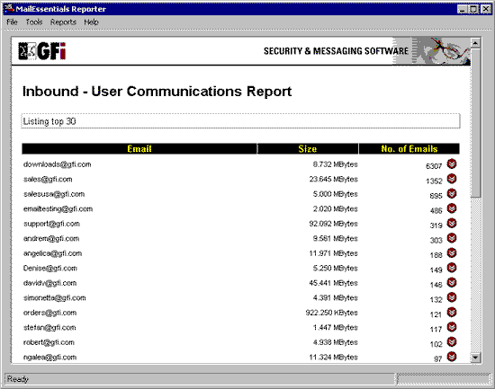
Task: Click the Size column header
Action: [308, 149]
